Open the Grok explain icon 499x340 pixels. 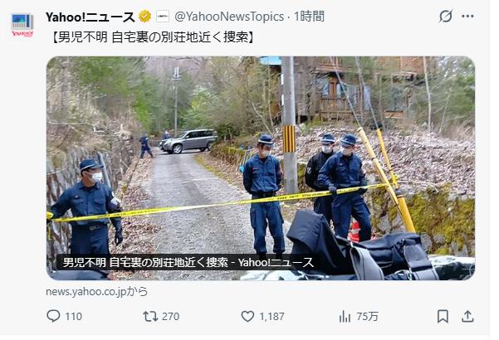coord(446,17)
